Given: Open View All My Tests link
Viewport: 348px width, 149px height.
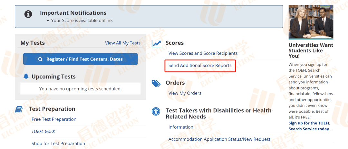Looking at the screenshot, I should point(123,43).
